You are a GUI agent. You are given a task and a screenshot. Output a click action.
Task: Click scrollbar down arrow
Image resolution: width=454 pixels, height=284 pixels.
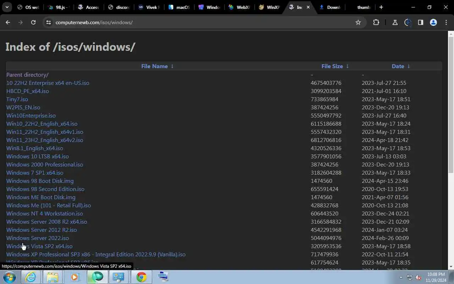451,267
